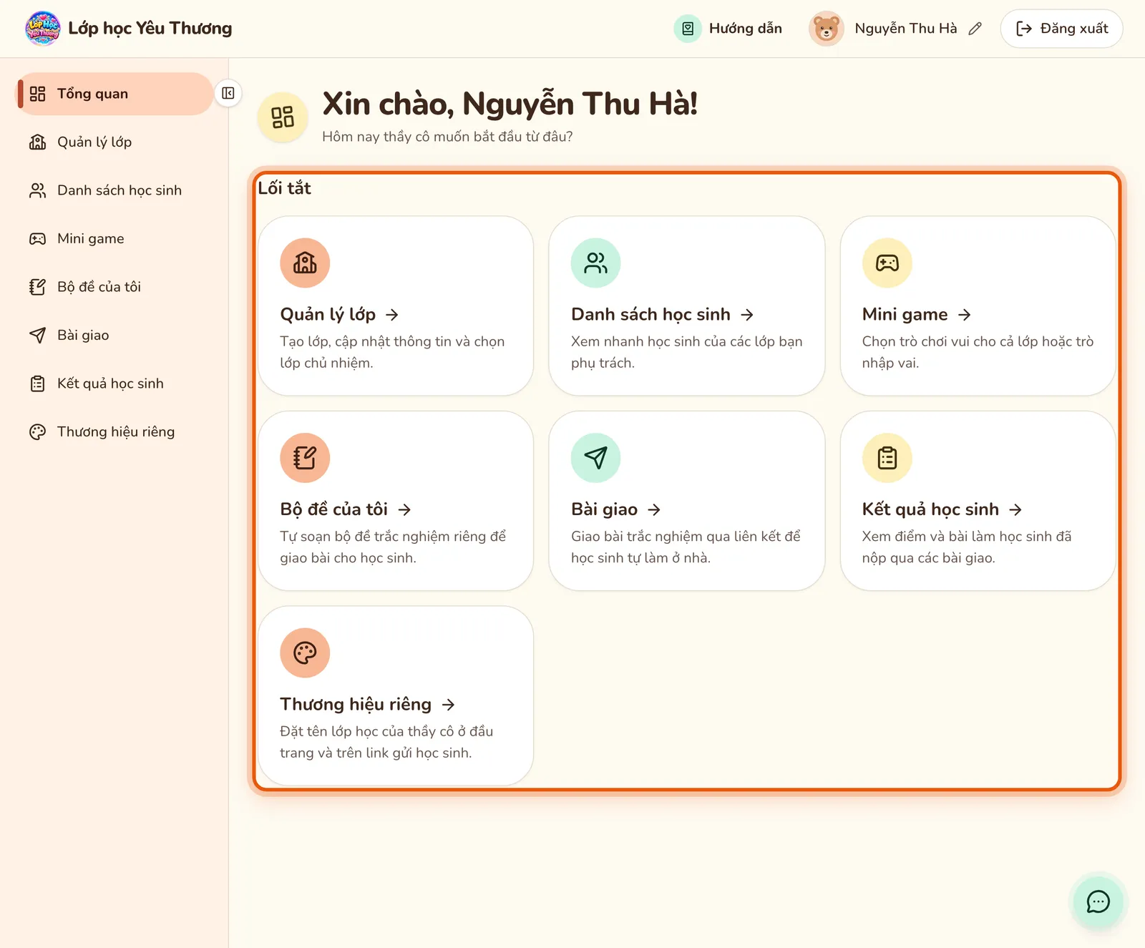Click Đăng xuất logout button
Viewport: 1145px width, 948px height.
tap(1061, 29)
